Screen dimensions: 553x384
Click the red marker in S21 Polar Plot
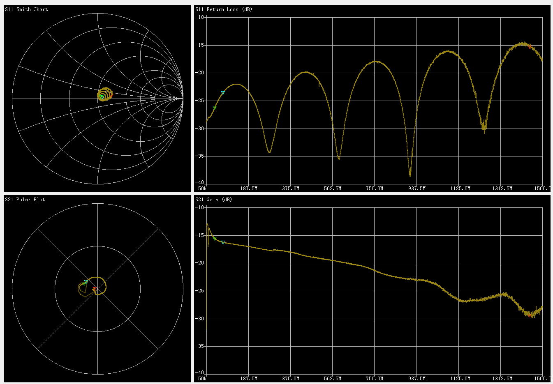pos(94,290)
